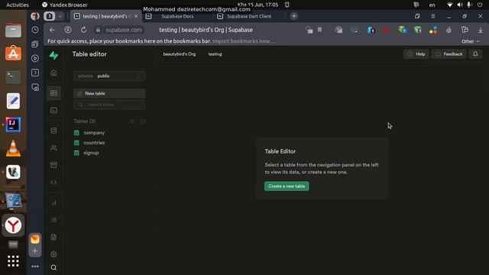The width and height of the screenshot is (489, 275).
Task: Open the signup table
Action: [x=91, y=153]
